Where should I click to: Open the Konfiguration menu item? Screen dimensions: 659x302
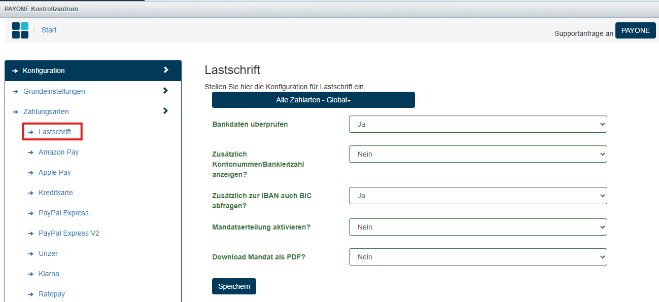93,70
